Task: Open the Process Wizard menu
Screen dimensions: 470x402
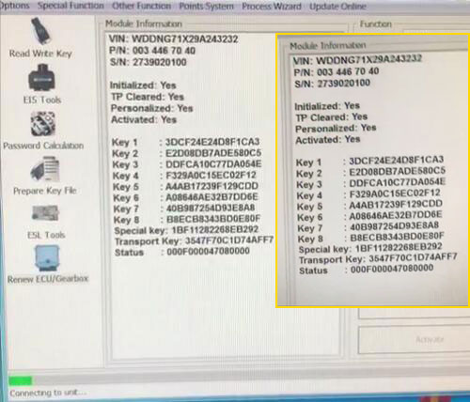Action: (x=272, y=7)
